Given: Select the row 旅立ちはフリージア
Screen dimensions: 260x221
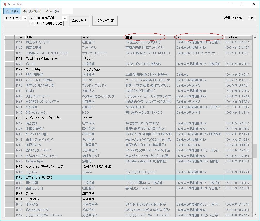Looking at the screenshot, I should click(128, 42).
